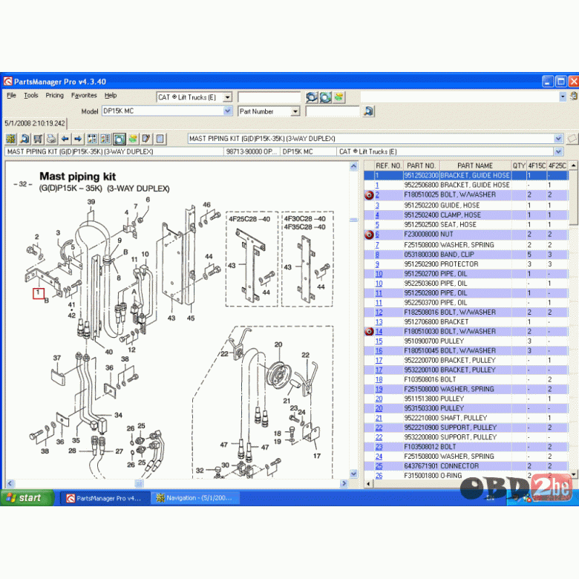The height and width of the screenshot is (579, 579).
Task: Click the REF. NO. column header
Action: point(388,166)
